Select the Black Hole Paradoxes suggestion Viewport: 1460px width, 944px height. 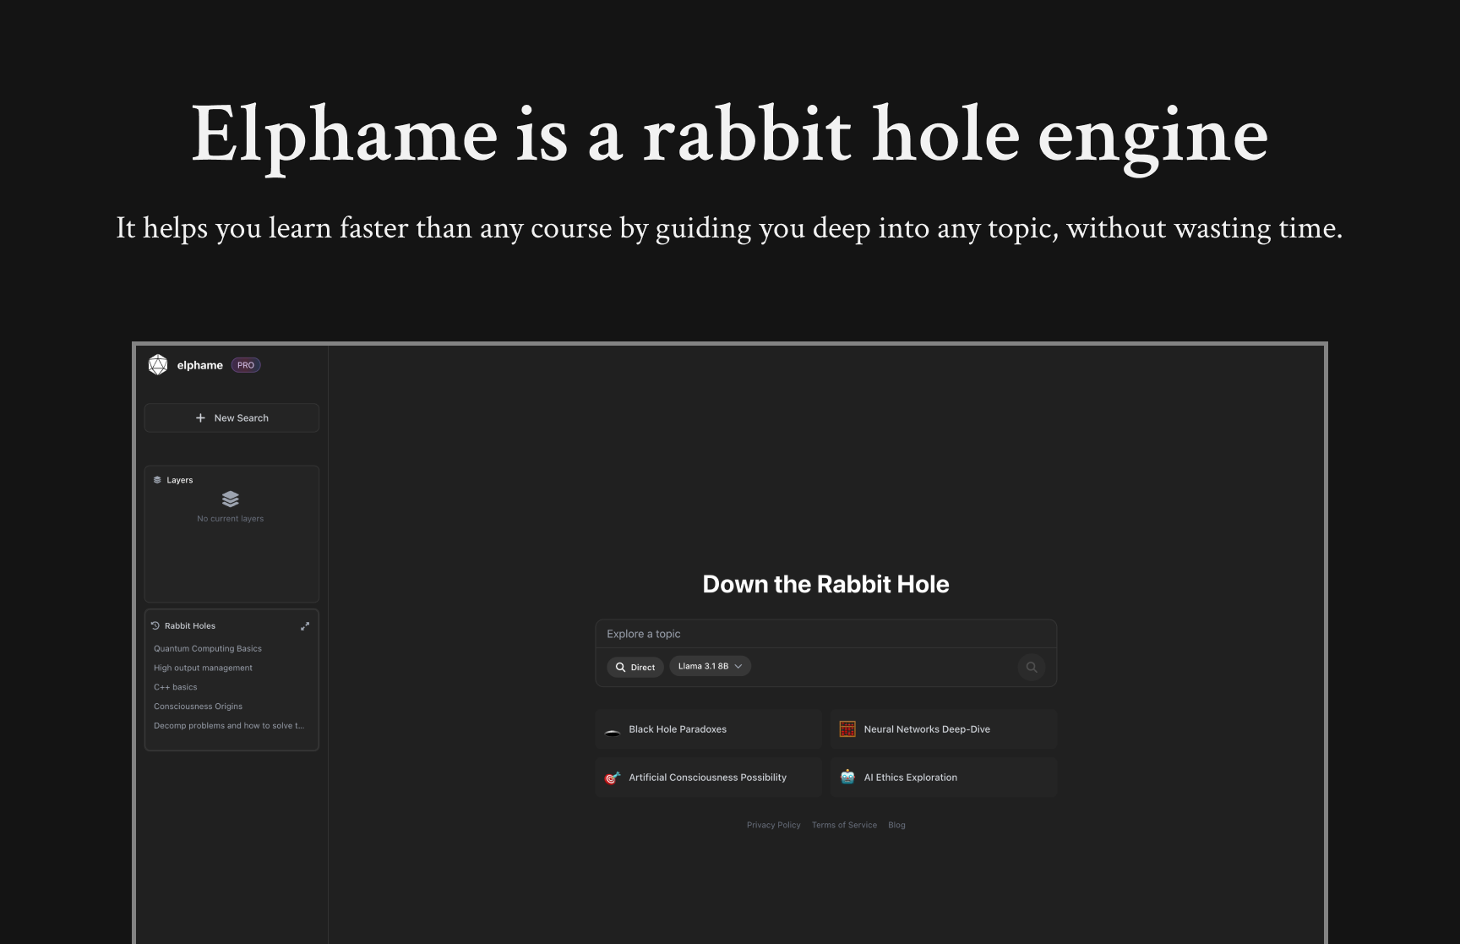click(708, 729)
